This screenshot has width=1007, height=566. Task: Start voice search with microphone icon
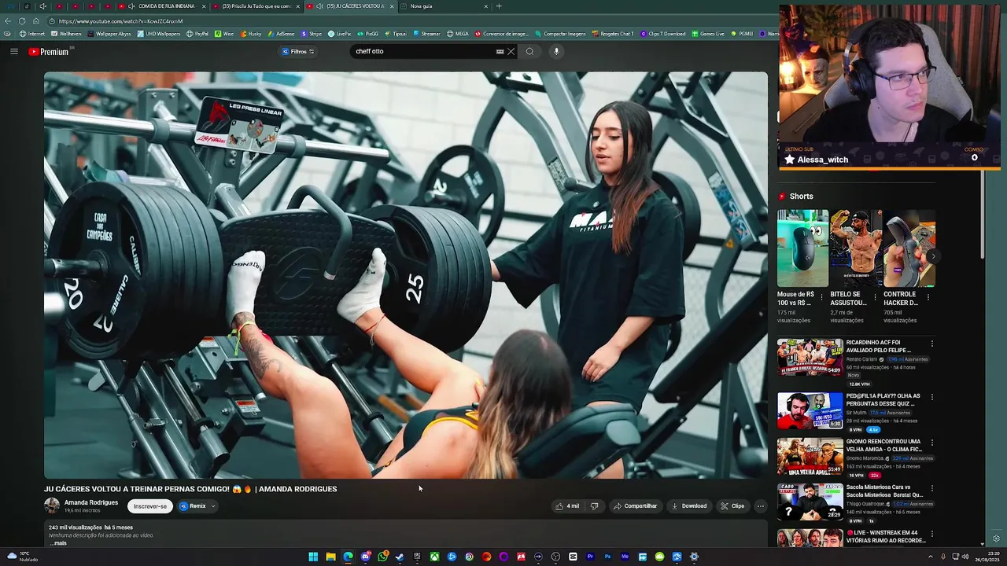(x=556, y=52)
